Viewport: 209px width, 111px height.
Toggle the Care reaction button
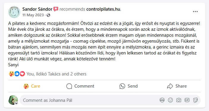(x=32, y=86)
